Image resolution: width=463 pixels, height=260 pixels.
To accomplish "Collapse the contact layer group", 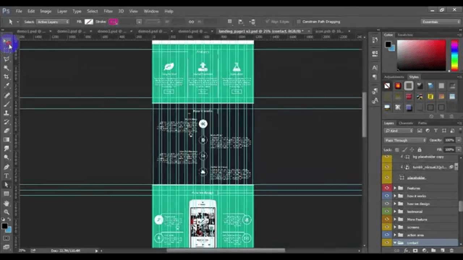I will [x=395, y=243].
